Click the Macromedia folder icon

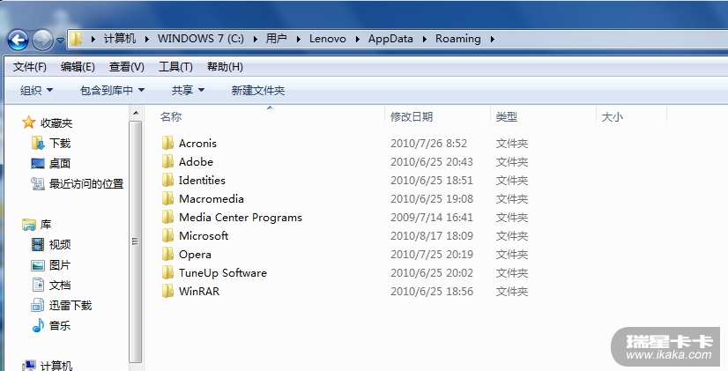pyautogui.click(x=167, y=199)
